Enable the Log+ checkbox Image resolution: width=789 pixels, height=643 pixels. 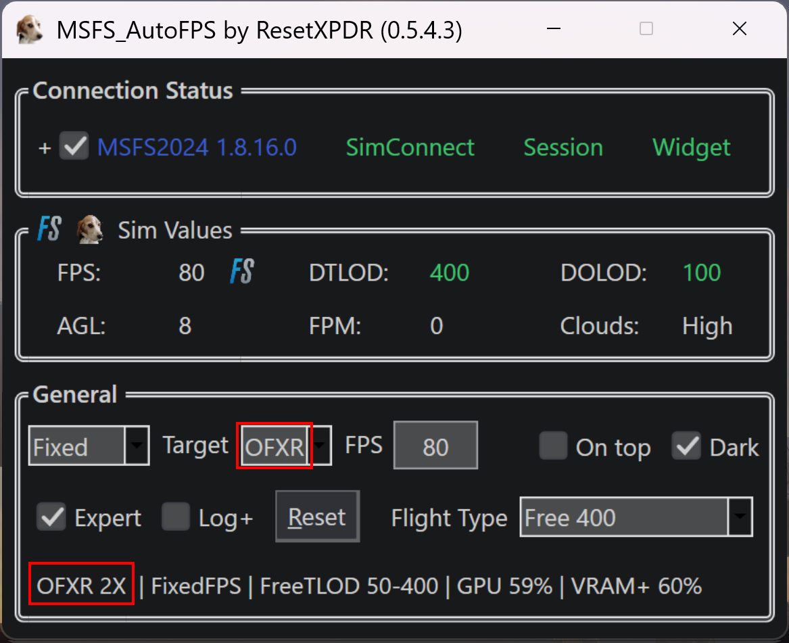click(x=176, y=517)
